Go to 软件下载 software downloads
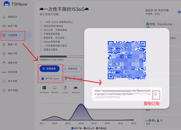Screen dimensions: 181x130 (12, 26)
